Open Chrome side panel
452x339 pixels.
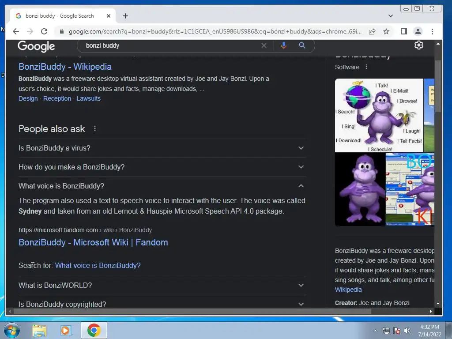[x=403, y=31]
